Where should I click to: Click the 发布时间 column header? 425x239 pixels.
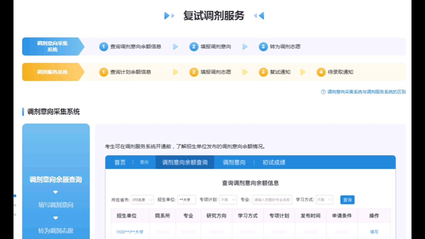point(311,216)
